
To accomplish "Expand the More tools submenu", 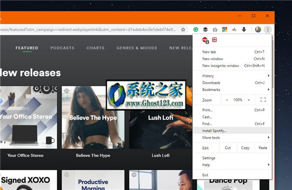I will tap(232, 138).
